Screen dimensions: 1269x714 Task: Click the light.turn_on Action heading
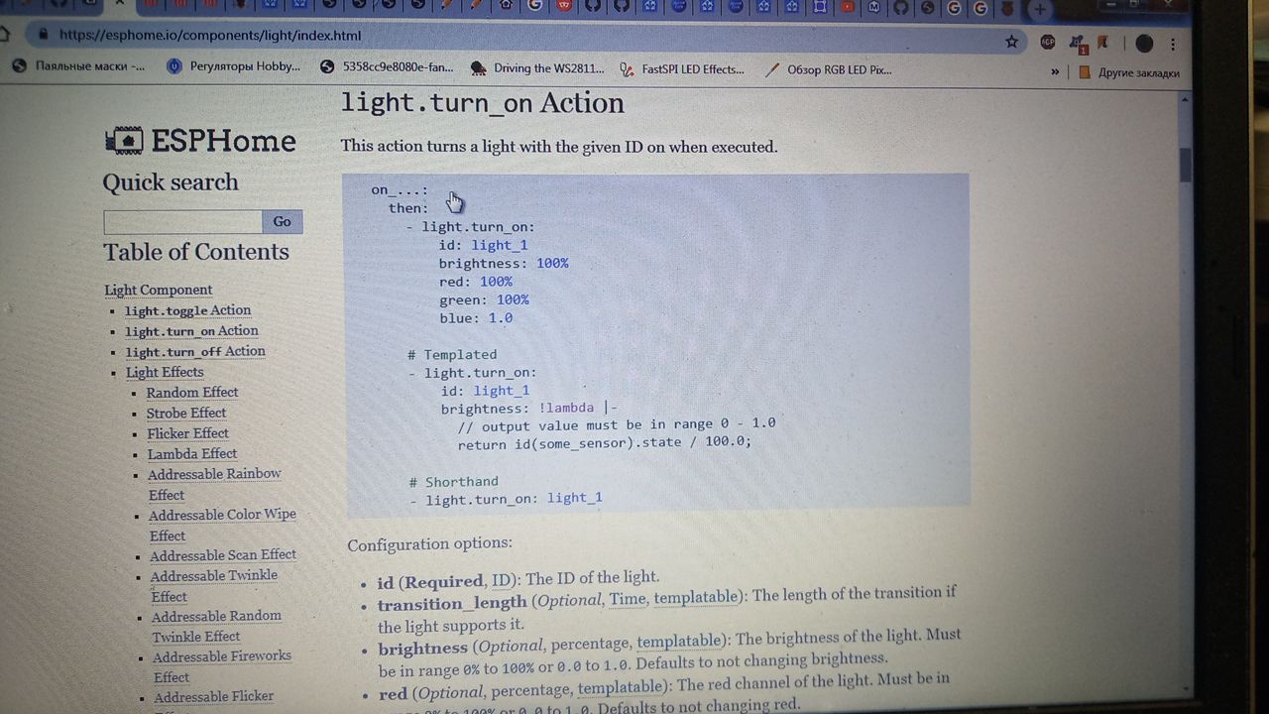click(482, 103)
